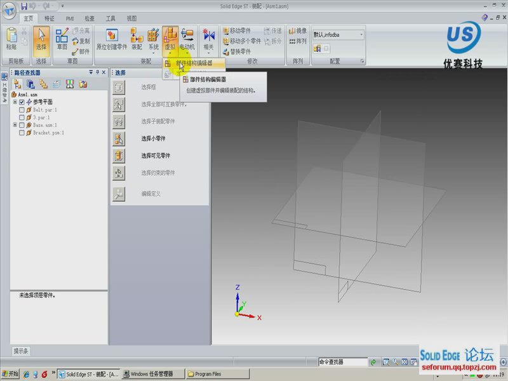Open the Sketch (草图) tool
Screen dimensions: 508x381
(62, 39)
